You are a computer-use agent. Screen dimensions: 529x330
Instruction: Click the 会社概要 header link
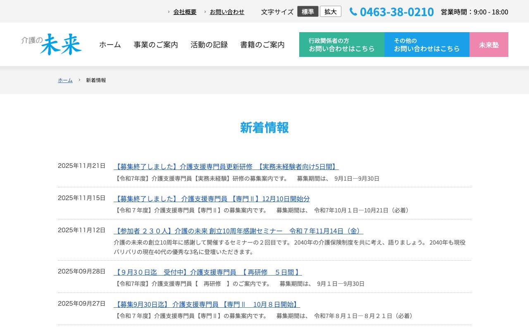(x=185, y=12)
